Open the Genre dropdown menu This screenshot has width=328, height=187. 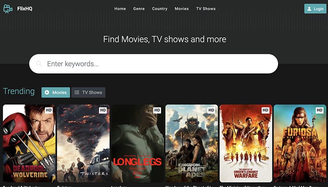point(139,9)
